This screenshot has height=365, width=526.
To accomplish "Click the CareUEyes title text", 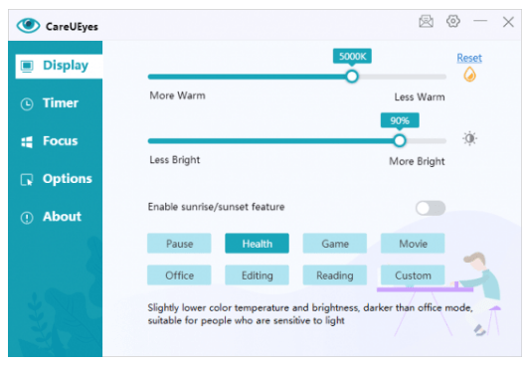I will tap(72, 27).
